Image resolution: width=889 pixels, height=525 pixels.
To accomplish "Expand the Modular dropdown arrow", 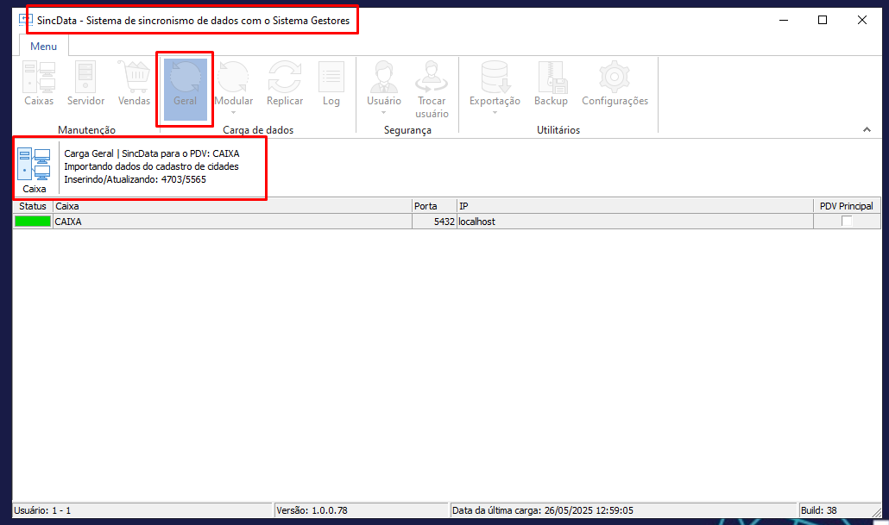I will coord(234,112).
